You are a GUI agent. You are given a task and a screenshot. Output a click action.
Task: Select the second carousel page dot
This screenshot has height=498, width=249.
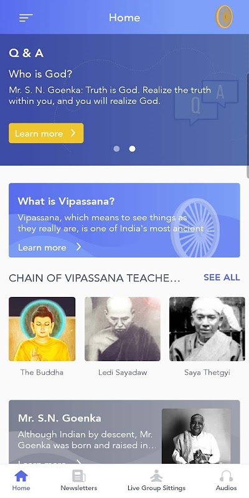coord(132,149)
